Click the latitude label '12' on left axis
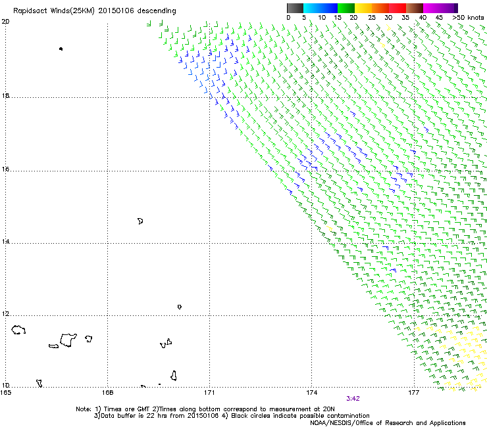The width and height of the screenshot is (487, 427). (5, 313)
